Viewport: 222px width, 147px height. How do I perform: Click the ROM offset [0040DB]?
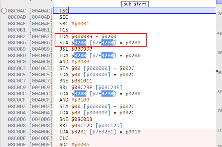coord(41,132)
